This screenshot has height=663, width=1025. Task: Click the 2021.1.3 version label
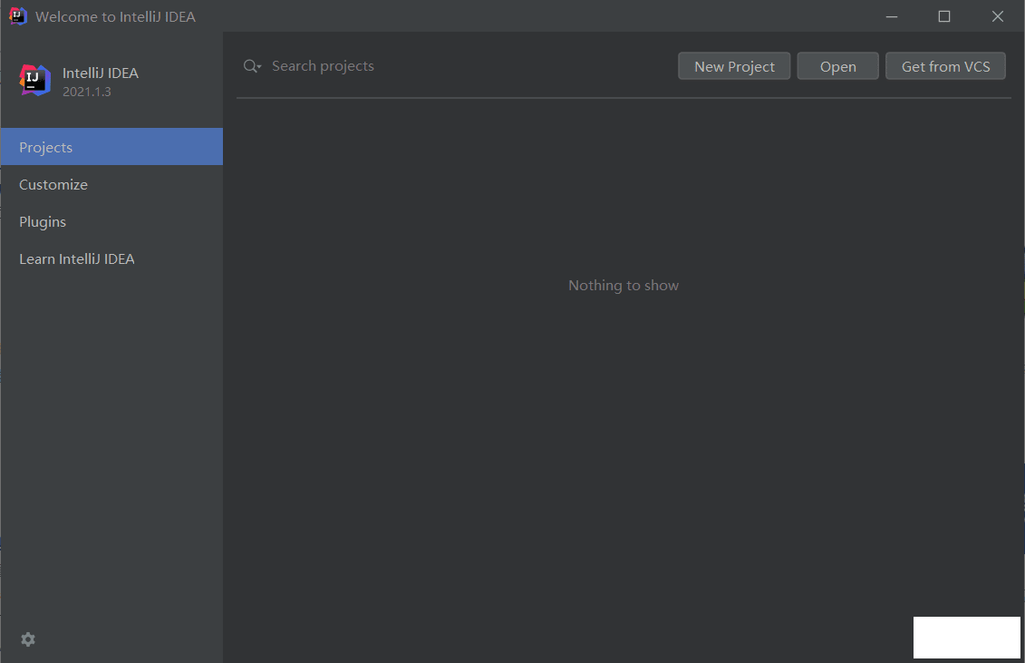87,92
